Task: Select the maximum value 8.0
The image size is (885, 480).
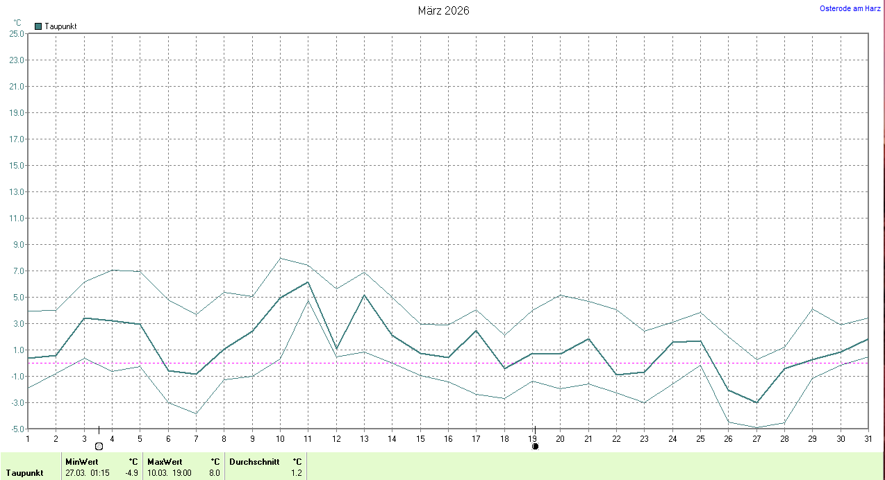Action: tap(214, 473)
